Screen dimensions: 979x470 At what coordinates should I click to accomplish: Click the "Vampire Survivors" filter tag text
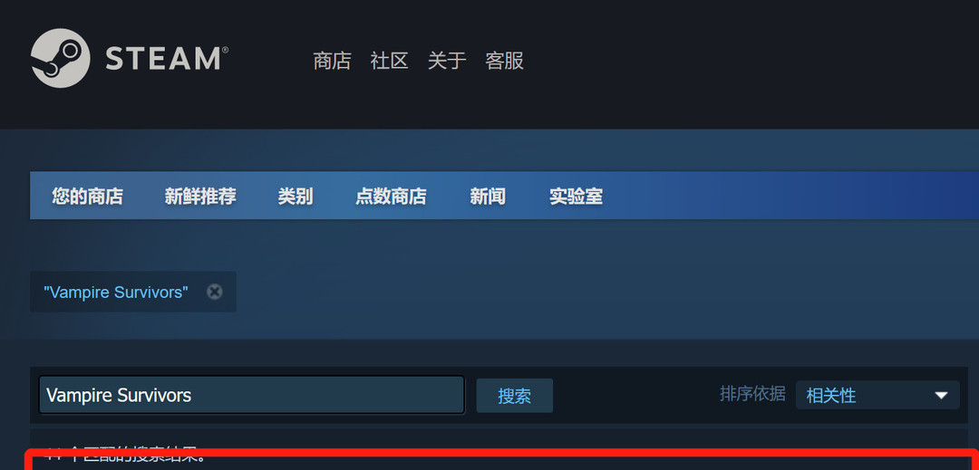click(115, 292)
